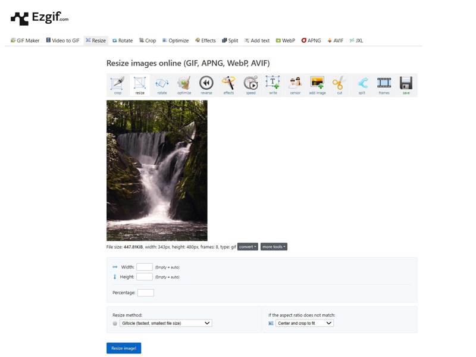Click into the Width input field
Screen dimensions: 476x357
145,267
